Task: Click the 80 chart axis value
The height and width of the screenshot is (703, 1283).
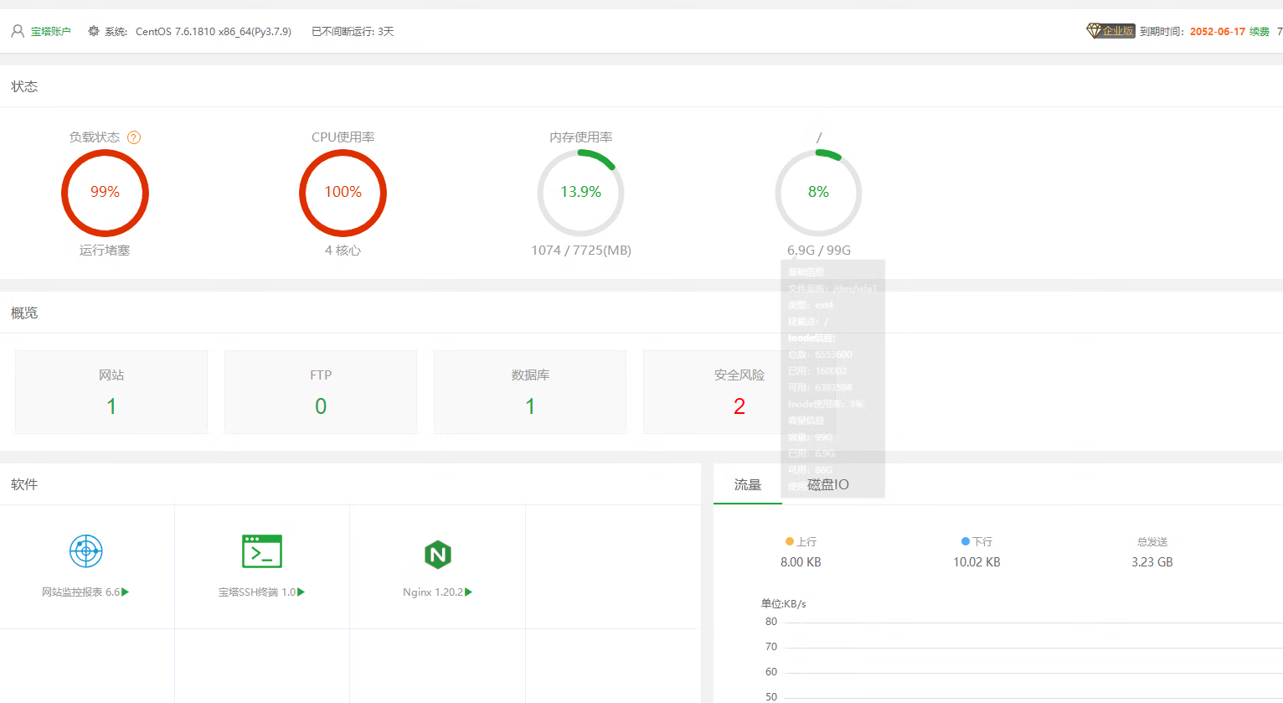Action: 771,622
